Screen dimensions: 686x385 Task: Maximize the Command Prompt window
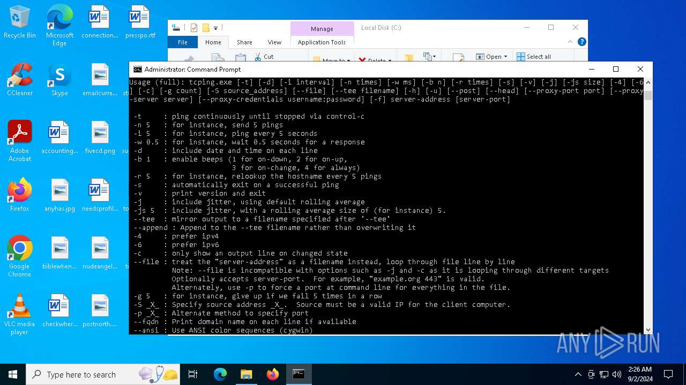tap(616, 69)
